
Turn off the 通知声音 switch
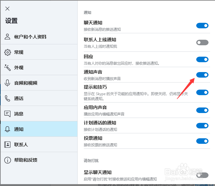202,75
